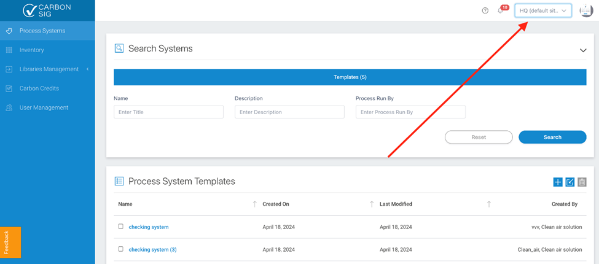Open the HQ default site dropdown
The image size is (599, 264).
[x=543, y=11]
